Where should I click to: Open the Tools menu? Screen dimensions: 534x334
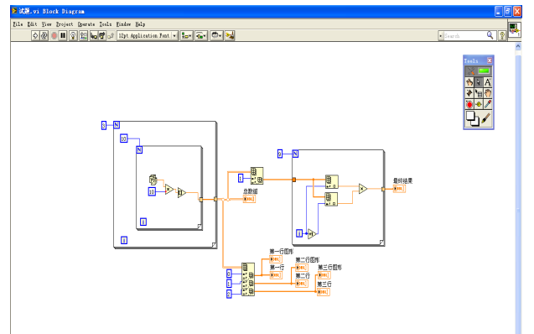[106, 24]
